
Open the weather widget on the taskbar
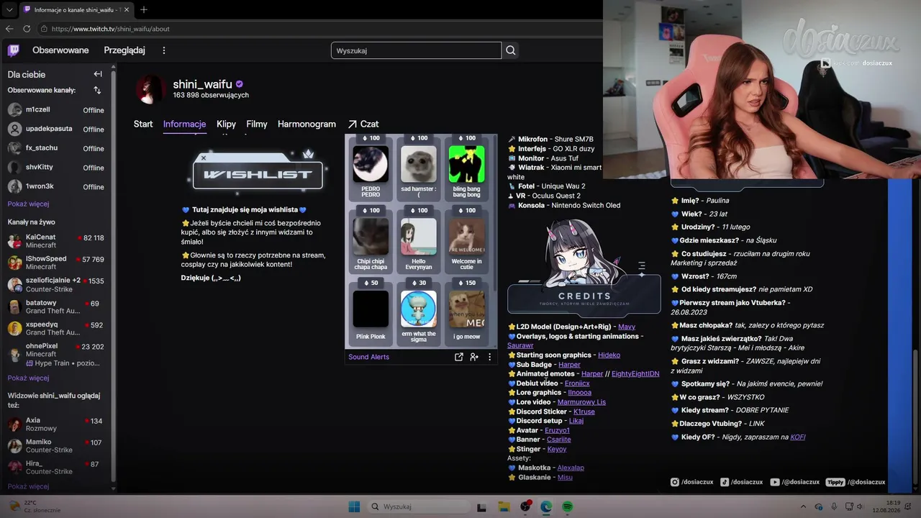click(x=34, y=506)
